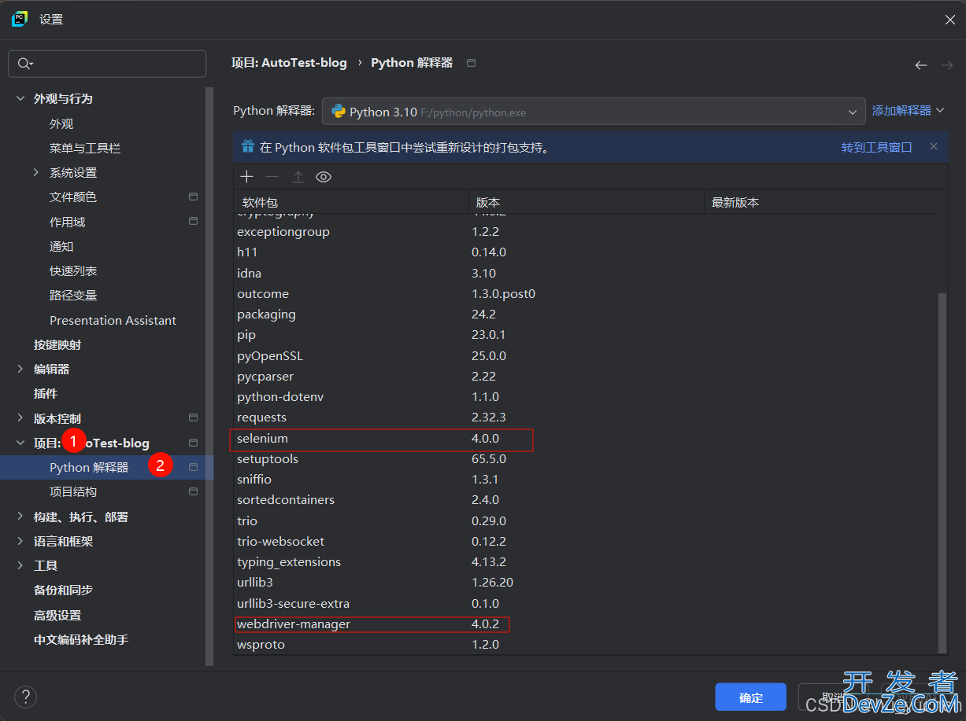
Task: Click the upgrade package arrow icon
Action: click(298, 177)
